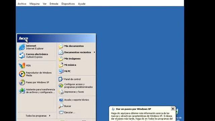Open the Impresoras y faxes icon
Screen dimensions: 215x121
(x=61, y=92)
